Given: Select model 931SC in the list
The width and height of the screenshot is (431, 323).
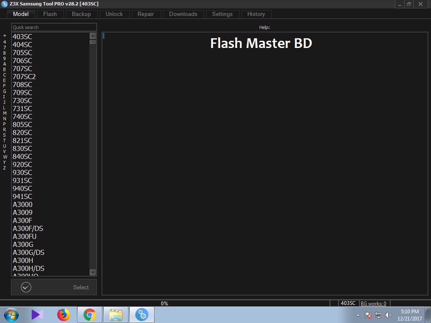Looking at the screenshot, I should 51,180.
